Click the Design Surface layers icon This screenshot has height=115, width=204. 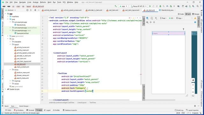[x=147, y=18]
